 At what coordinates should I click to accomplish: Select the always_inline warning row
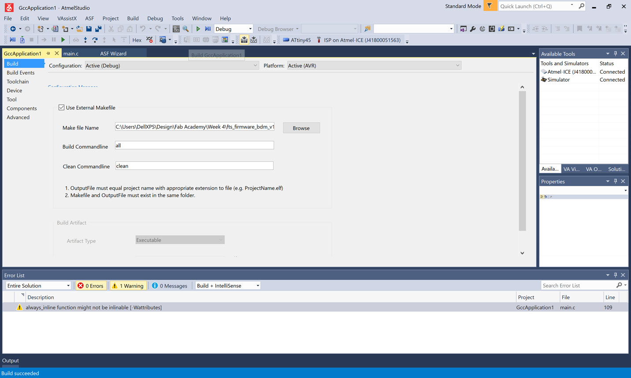pyautogui.click(x=315, y=307)
